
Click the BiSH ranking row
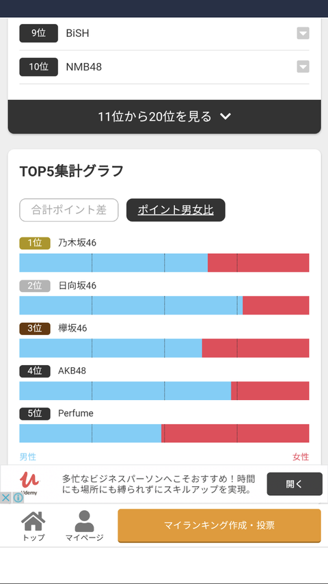pyautogui.click(x=164, y=34)
